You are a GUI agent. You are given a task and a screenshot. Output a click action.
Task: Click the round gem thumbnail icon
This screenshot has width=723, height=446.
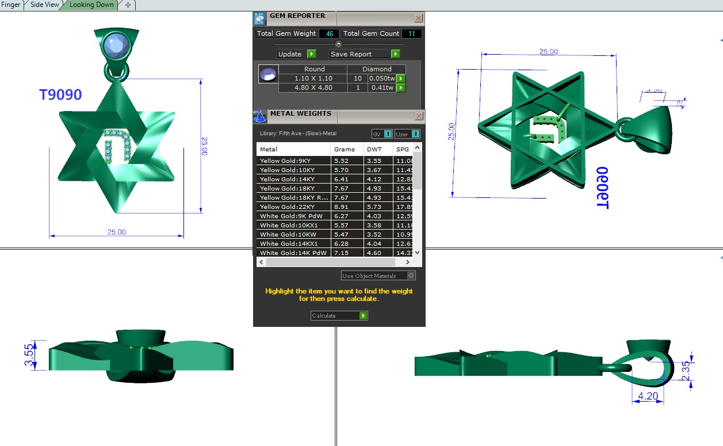point(267,75)
